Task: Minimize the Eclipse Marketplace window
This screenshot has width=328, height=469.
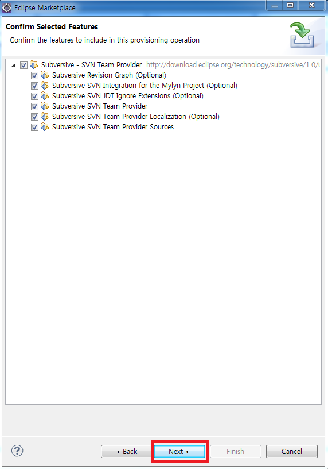Action: coord(275,5)
